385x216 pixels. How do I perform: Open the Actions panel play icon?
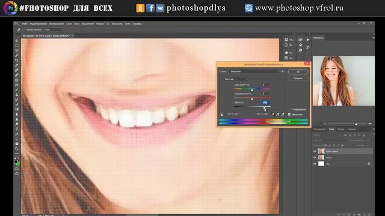click(308, 40)
